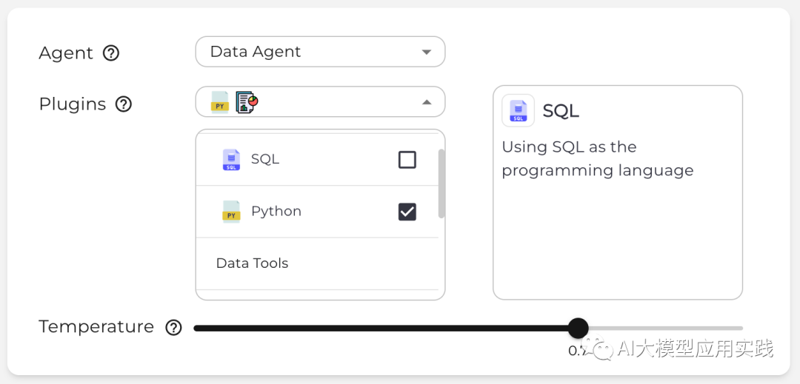800x384 pixels.
Task: Select the Python list item label
Action: pyautogui.click(x=276, y=212)
